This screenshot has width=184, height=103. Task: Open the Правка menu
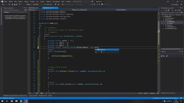click(11, 1)
